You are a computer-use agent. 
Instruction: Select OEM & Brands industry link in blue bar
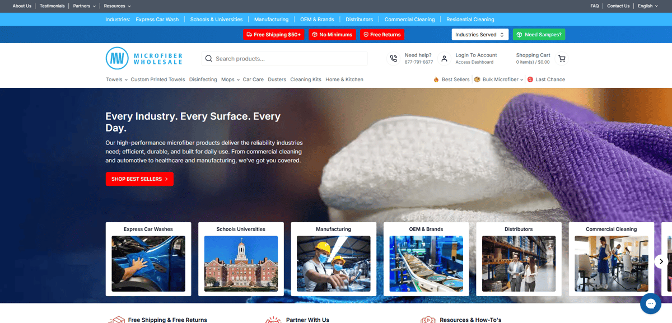317,20
